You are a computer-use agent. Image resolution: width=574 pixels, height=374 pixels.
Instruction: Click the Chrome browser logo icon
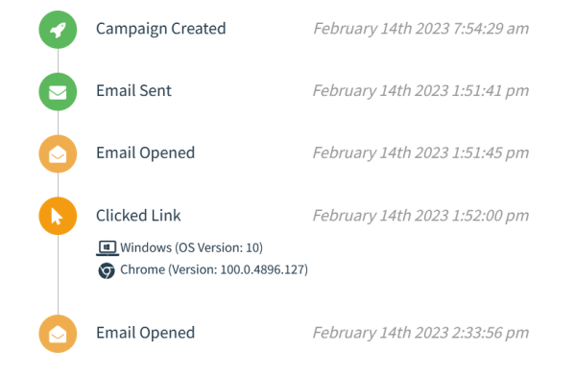point(107,270)
